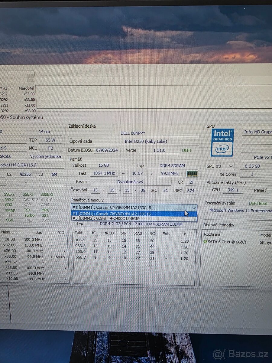
Task: Click the memory base clock 99.8 MHz
Action: pyautogui.click(x=170, y=173)
